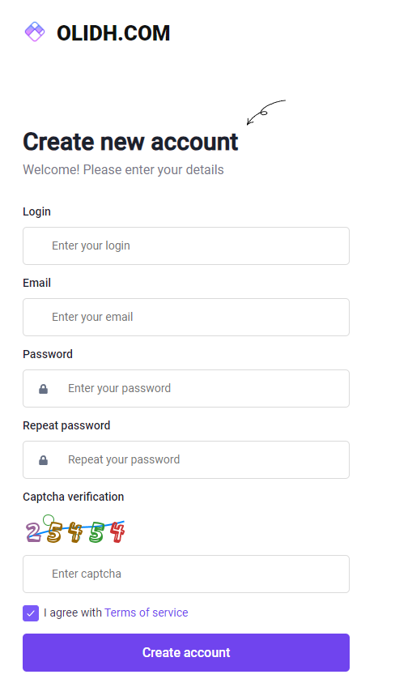Click the 'I agree with' checkbox text
The width and height of the screenshot is (395, 683).
[x=73, y=613]
